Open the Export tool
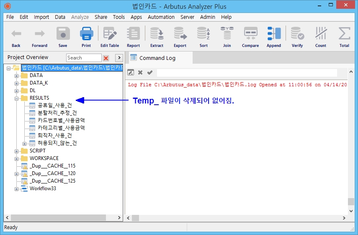Image resolution: width=358 pixels, height=235 pixels. (x=180, y=37)
